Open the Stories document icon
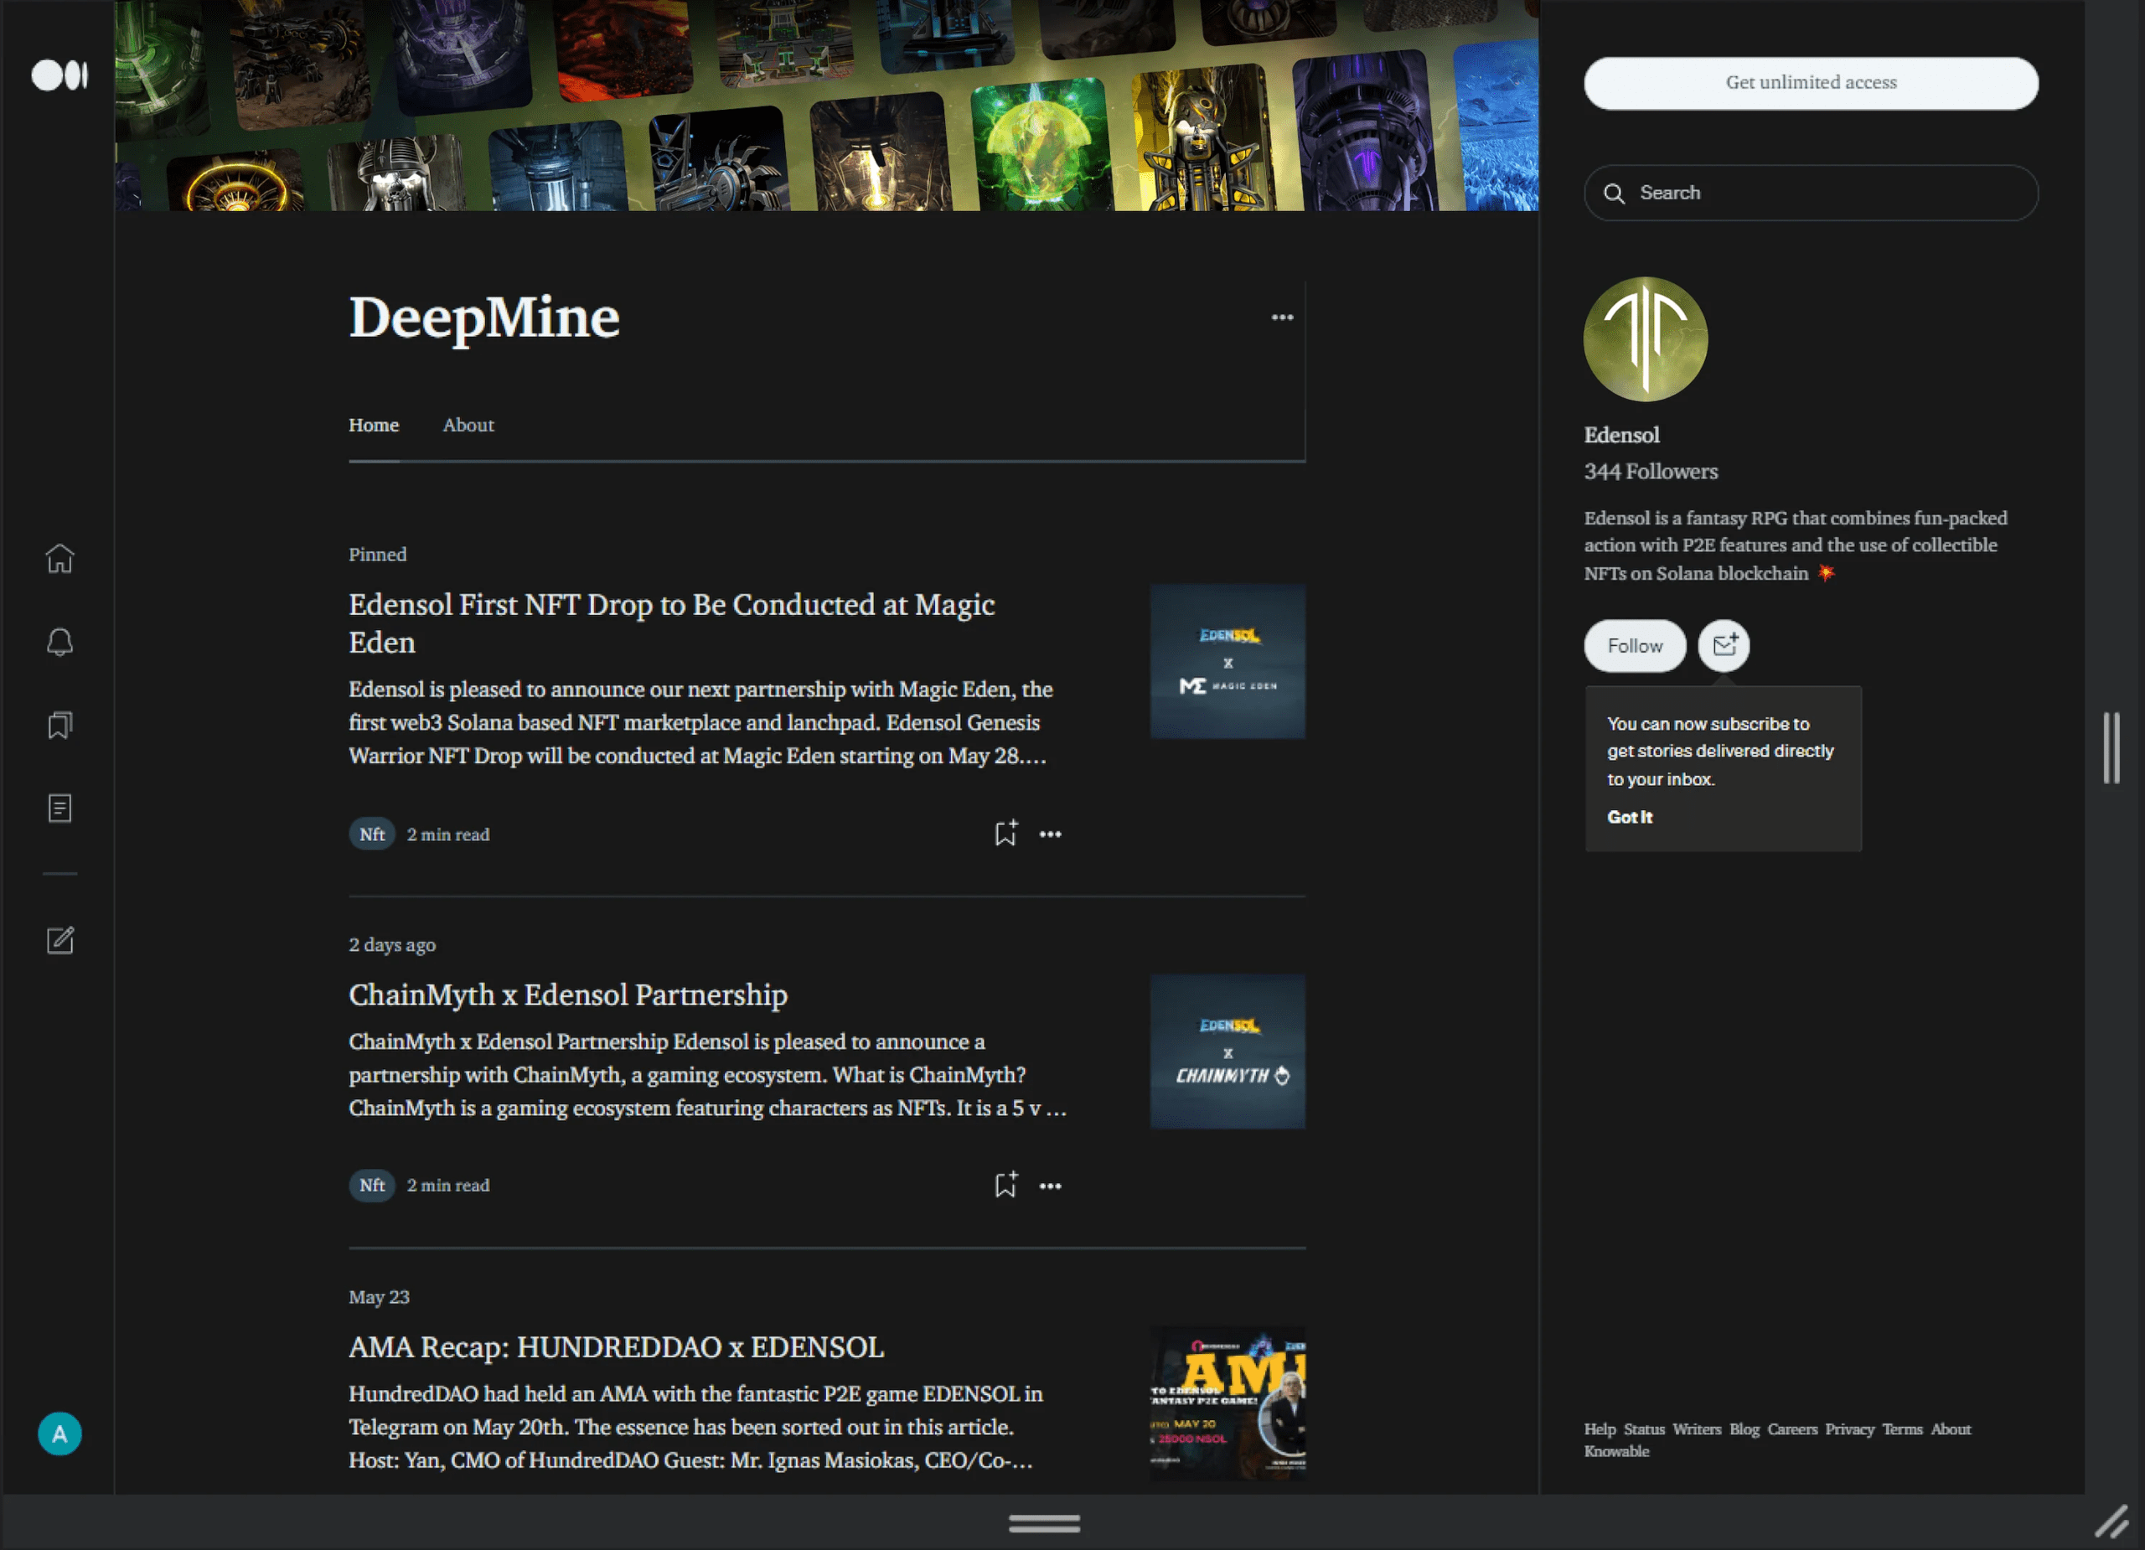Viewport: 2145px width, 1550px height. coord(59,809)
